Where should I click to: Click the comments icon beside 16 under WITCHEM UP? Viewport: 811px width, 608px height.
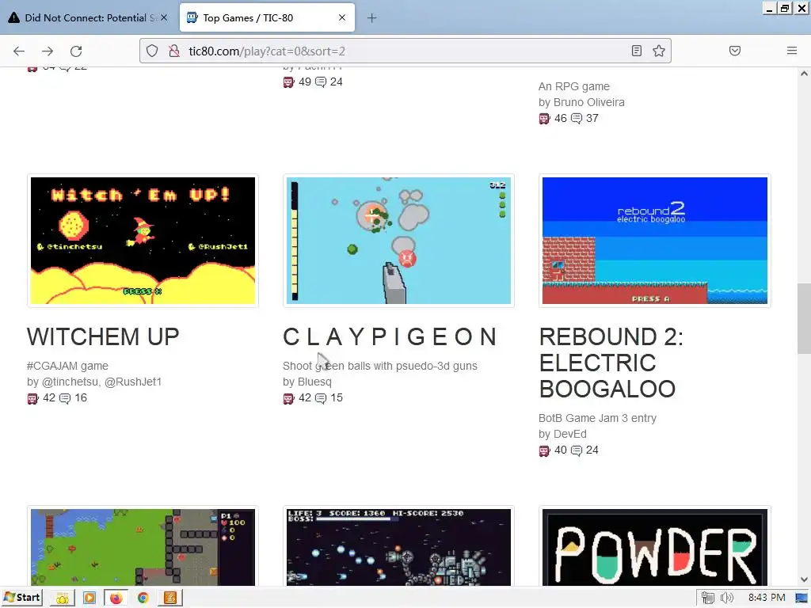(65, 398)
